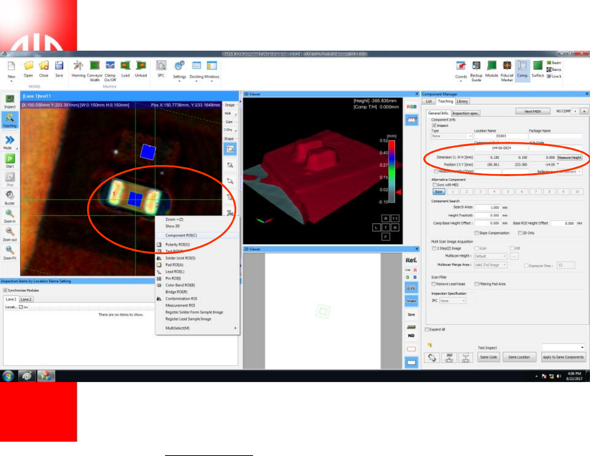Click the Same Code button
The image size is (590, 456).
point(488,357)
